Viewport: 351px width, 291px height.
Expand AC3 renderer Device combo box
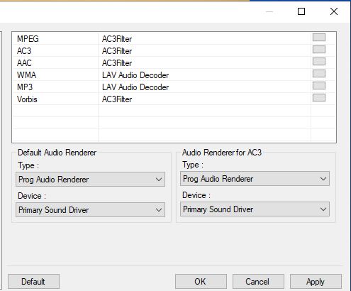pyautogui.click(x=255, y=209)
